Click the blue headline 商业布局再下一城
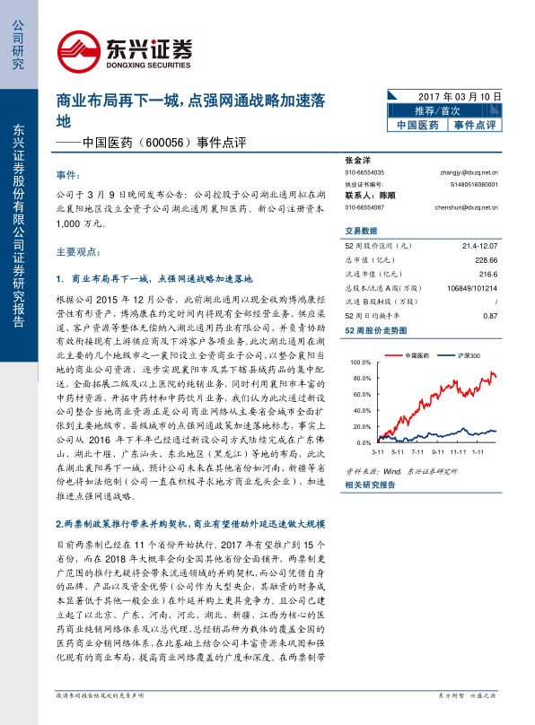The image size is (535, 725). 190,110
